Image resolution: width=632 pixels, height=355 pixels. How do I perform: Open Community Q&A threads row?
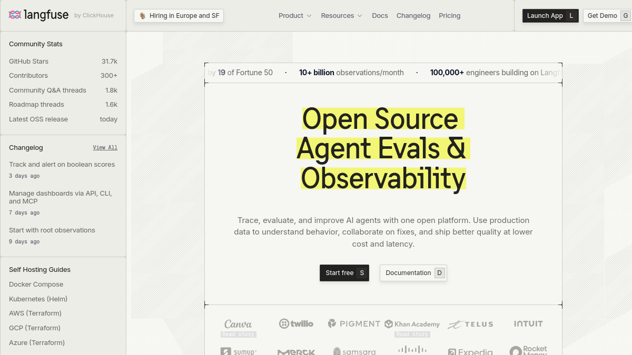[63, 90]
